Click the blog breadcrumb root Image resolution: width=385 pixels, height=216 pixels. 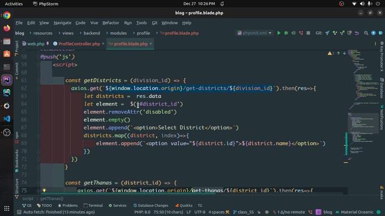[x=20, y=33]
